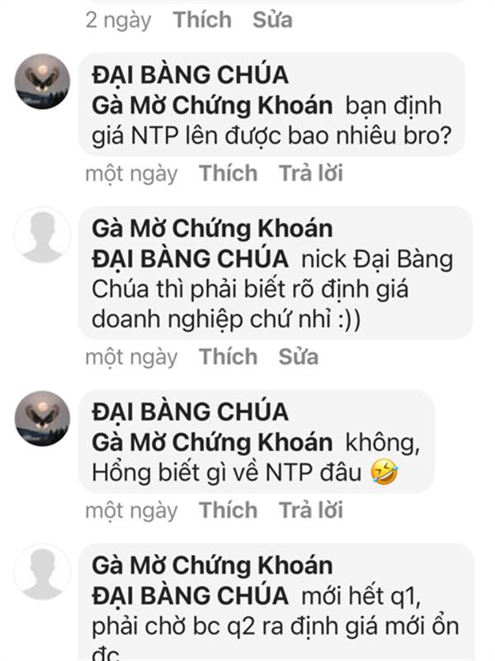Like the 'bạn định giá NTP' comment
Viewport: 495px width, 661px height.
click(229, 174)
